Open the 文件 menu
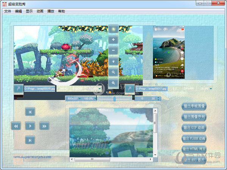This screenshot has width=227, height=170. point(8,11)
